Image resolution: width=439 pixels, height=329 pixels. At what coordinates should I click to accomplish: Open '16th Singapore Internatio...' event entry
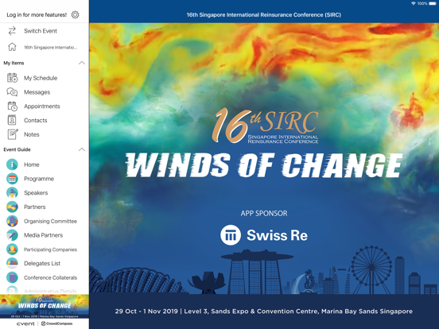point(50,47)
